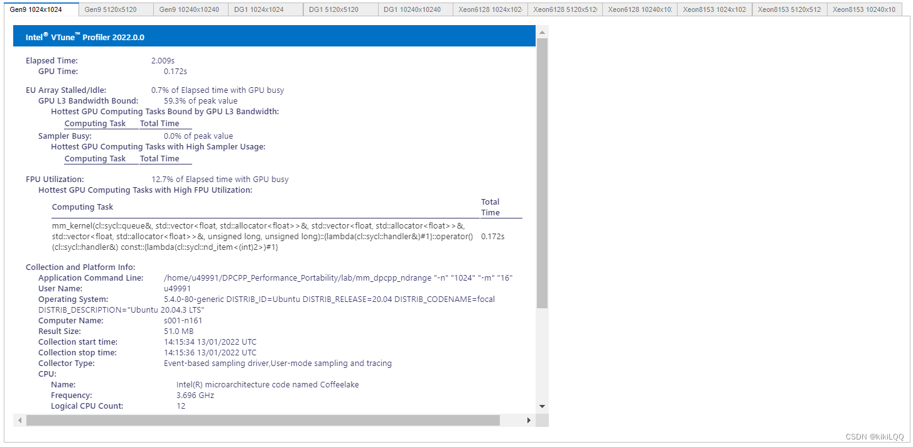The image size is (913, 447).
Task: Click the horizontal scrollbar thumb
Action: click(x=262, y=420)
